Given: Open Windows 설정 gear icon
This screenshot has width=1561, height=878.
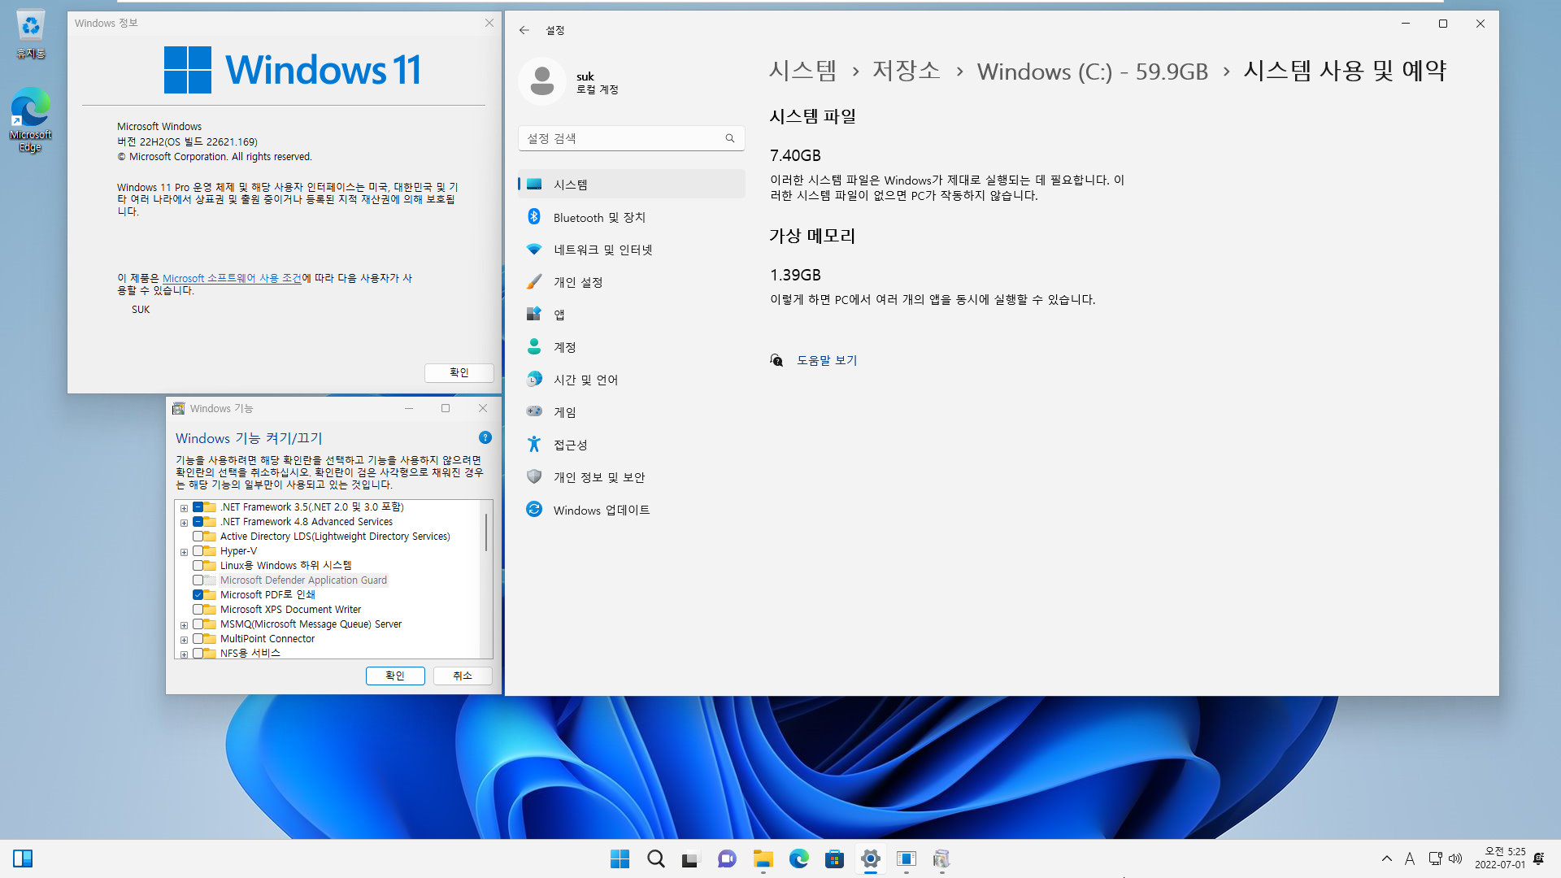Looking at the screenshot, I should click(x=869, y=858).
